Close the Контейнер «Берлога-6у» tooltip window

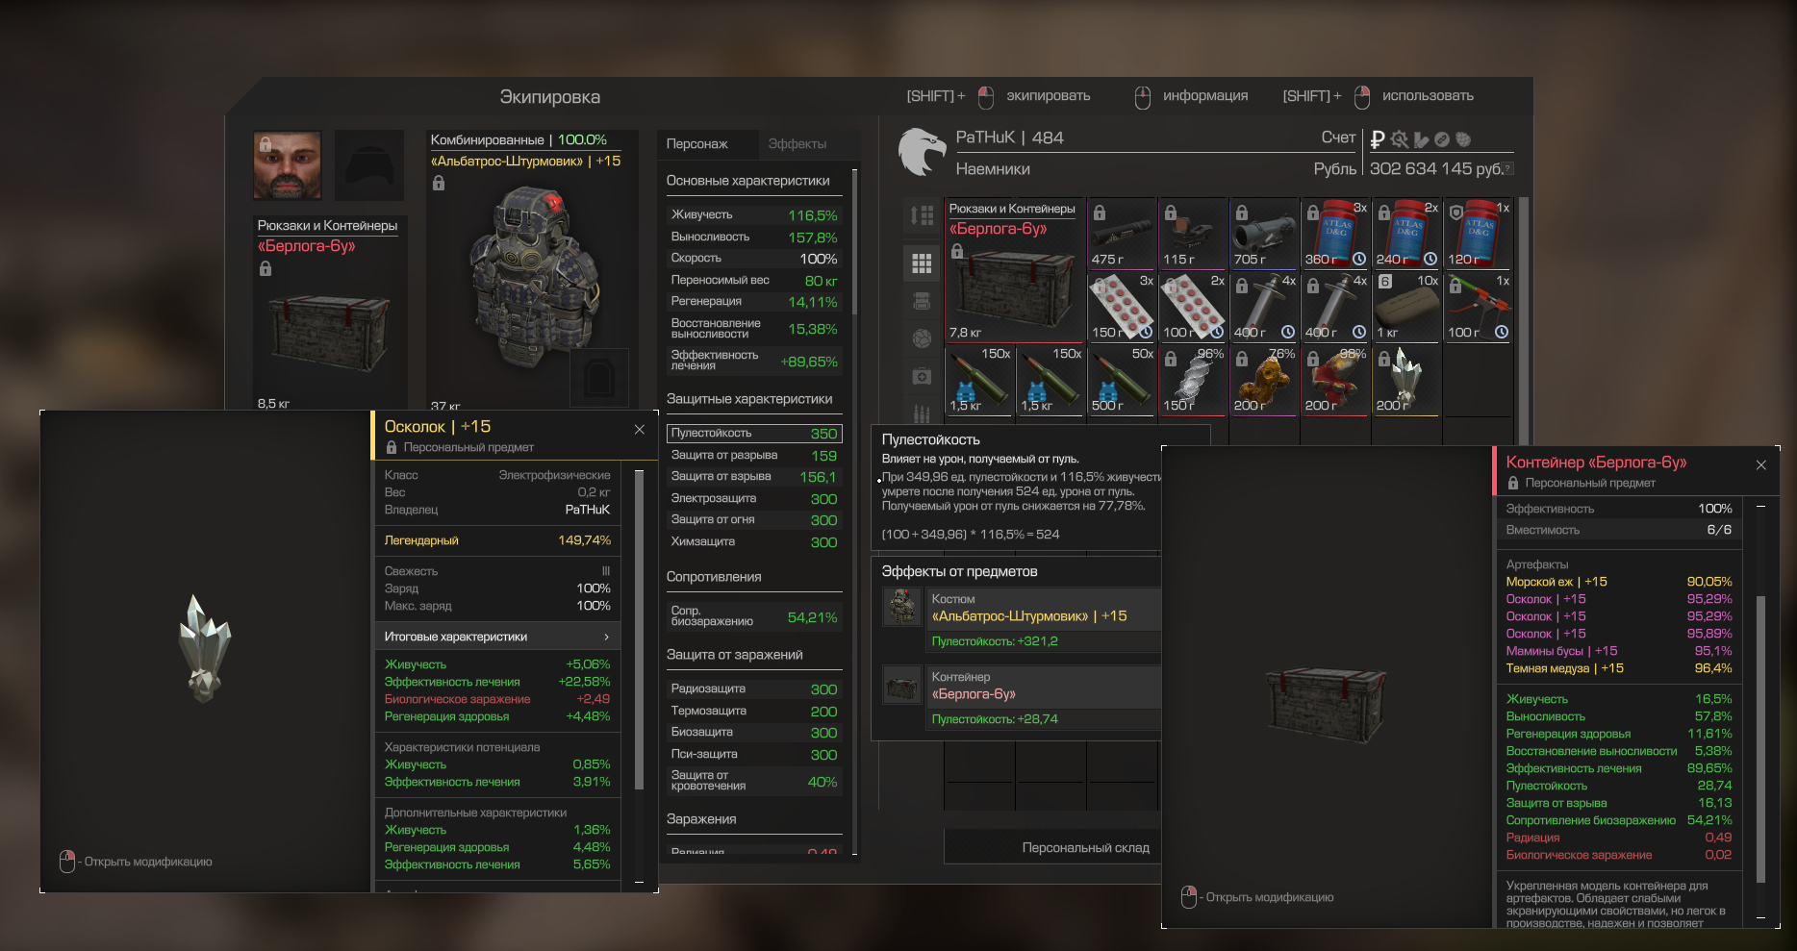coord(1761,464)
